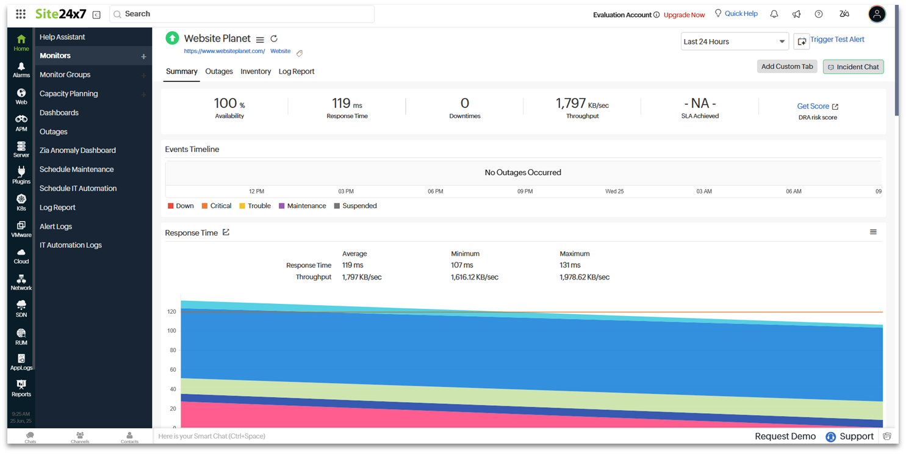Screen dimensions: 906x454
Task: Select the RUM sidebar icon
Action: tap(21, 336)
